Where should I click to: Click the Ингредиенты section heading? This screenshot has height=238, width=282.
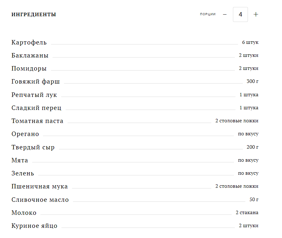34,15
